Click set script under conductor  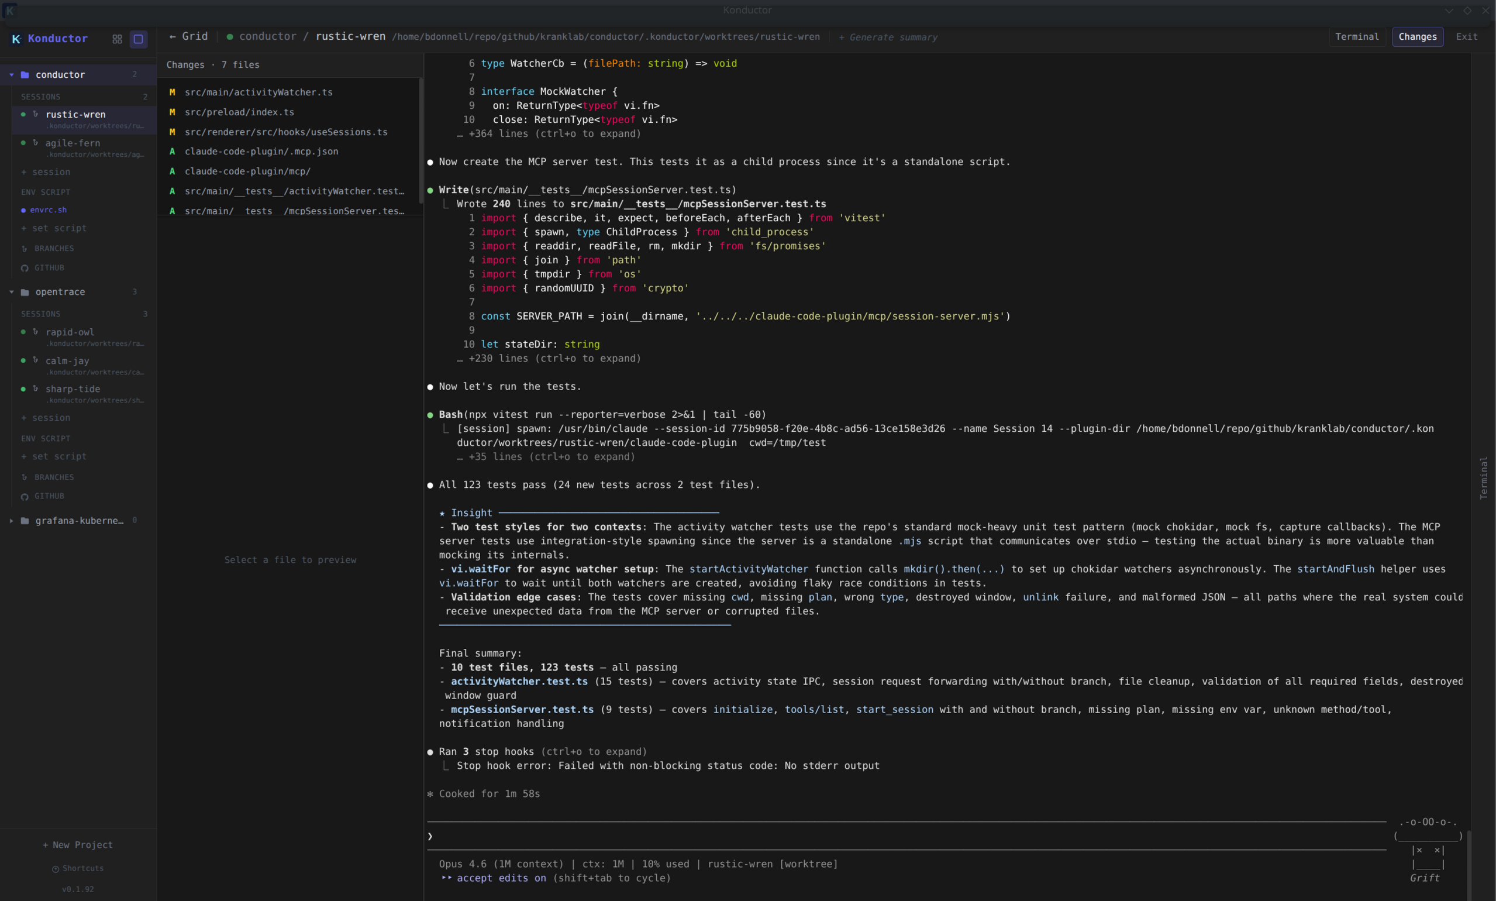click(53, 228)
